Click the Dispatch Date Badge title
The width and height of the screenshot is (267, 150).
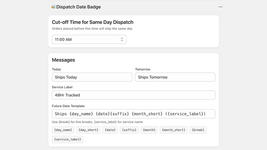[78, 7]
